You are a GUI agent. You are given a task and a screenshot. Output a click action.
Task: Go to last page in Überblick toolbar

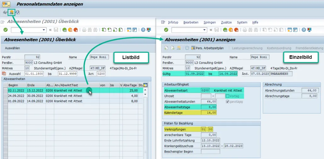121,30
